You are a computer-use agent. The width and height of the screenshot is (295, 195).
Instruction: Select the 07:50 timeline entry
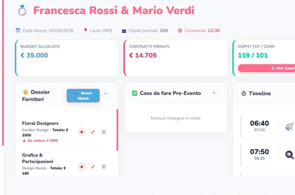268,155
